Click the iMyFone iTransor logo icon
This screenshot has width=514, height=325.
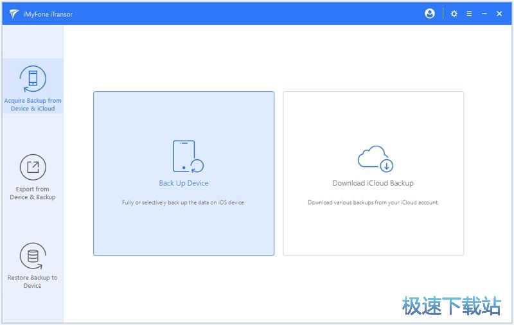pos(13,13)
